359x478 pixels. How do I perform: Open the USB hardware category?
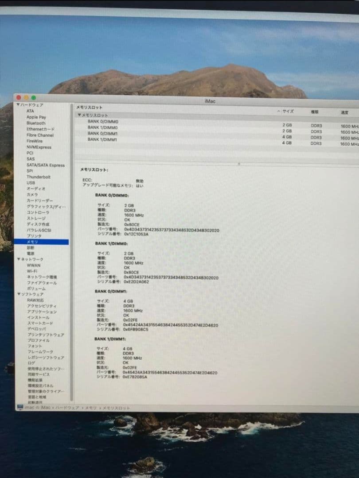click(30, 183)
